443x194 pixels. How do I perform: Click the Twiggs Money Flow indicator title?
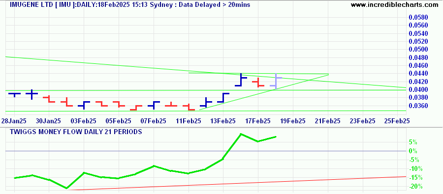click(x=76, y=132)
